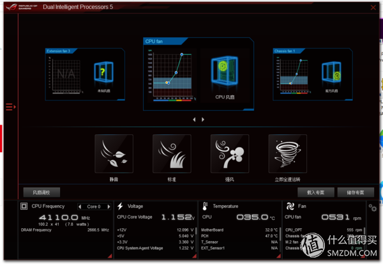Click the CPU 风扇 label under case

pos(225,97)
